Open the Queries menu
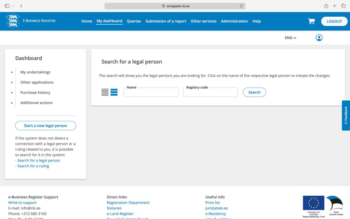 (134, 21)
